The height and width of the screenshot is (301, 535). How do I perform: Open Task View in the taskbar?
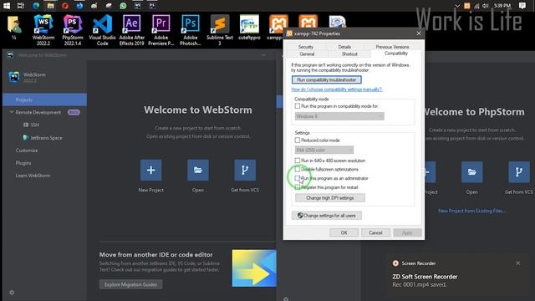(21, 6)
